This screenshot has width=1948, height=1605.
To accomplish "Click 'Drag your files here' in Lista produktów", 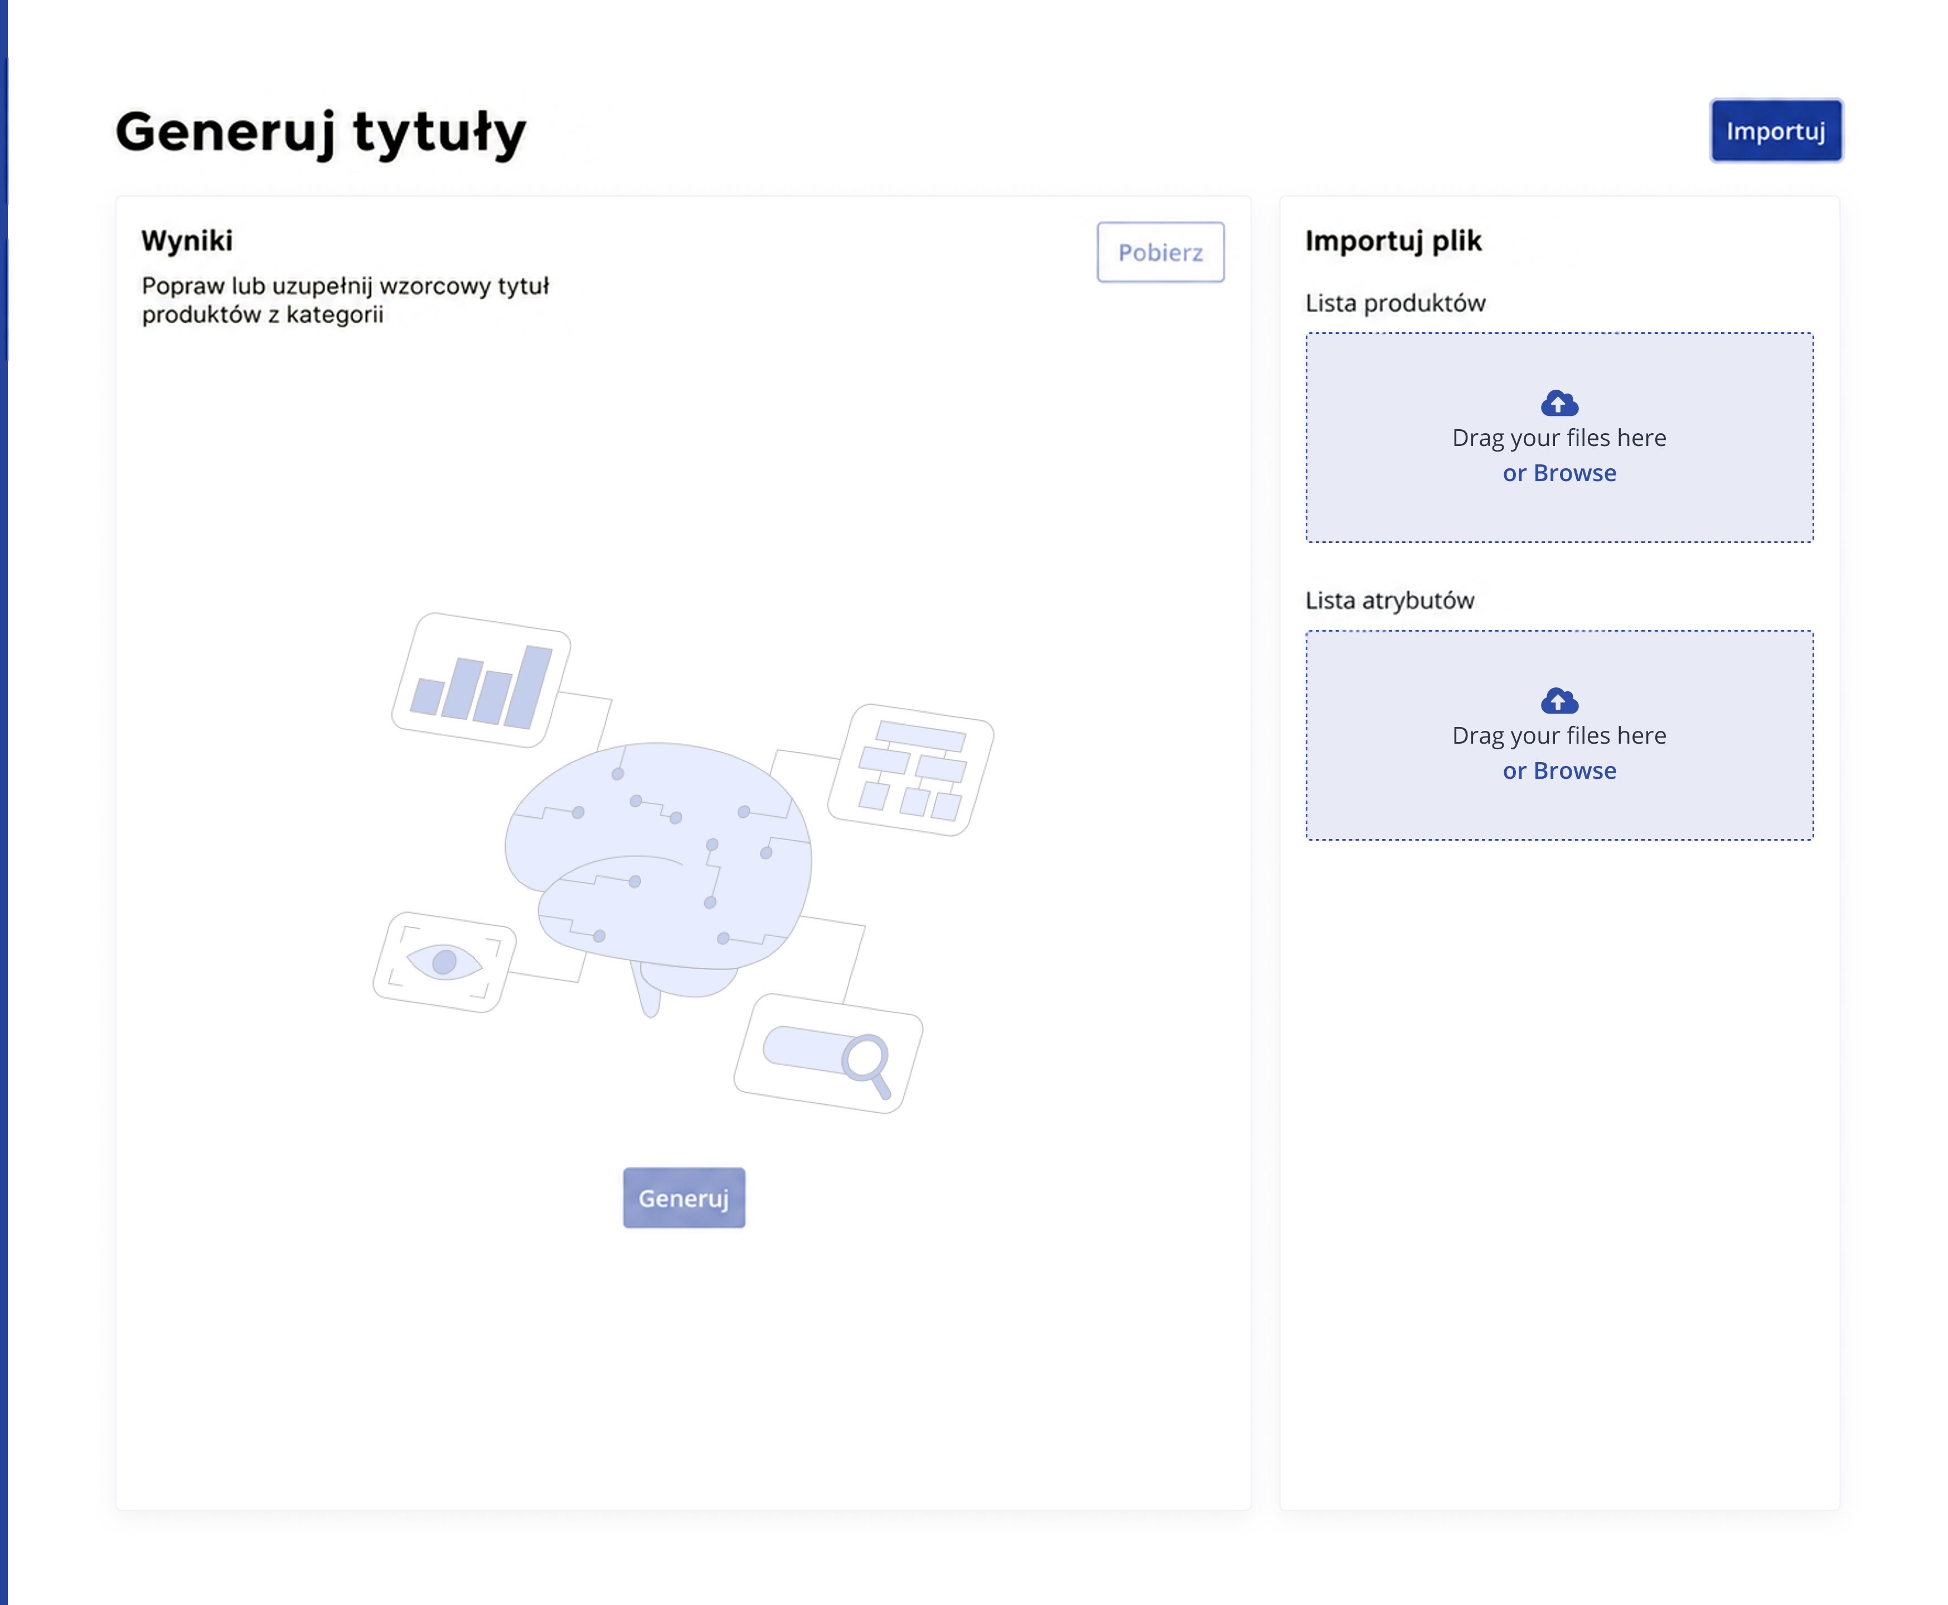I will pos(1559,438).
